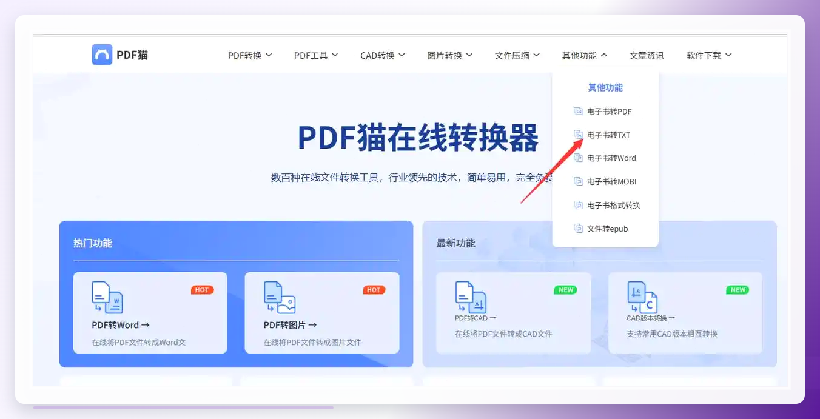This screenshot has width=820, height=419.
Task: Click the PDF猫 brand name text
Action: coord(132,55)
